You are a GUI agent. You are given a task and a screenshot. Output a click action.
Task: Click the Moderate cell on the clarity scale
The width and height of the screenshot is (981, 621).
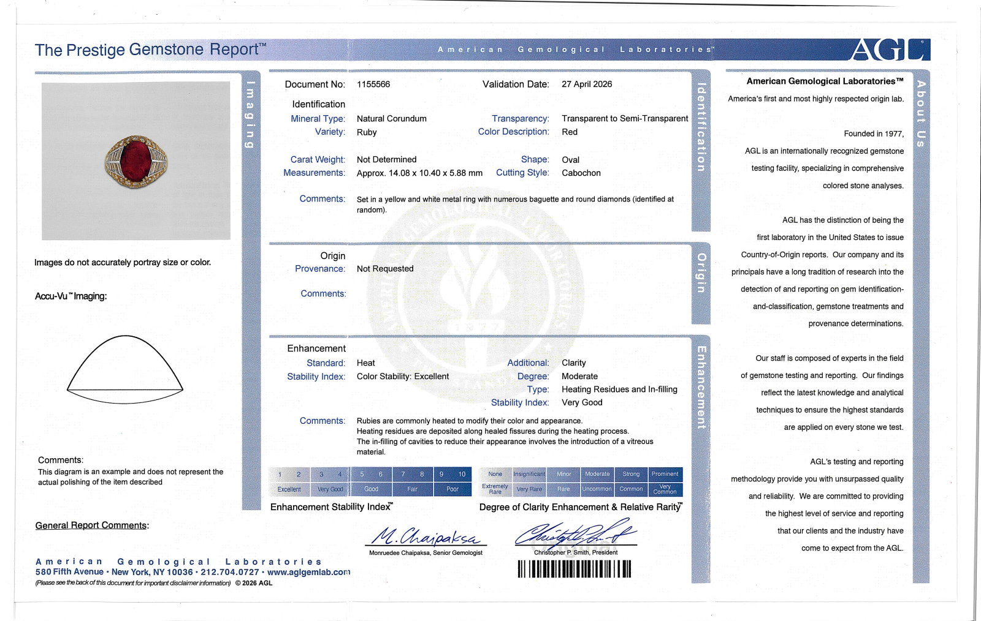point(597,475)
